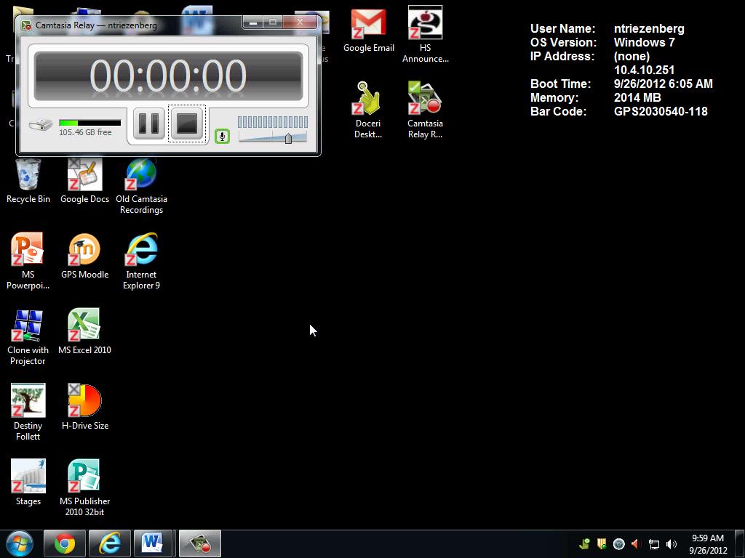Select the Old Camtasia Recordings shortcut
745x558 pixels.
[142, 185]
